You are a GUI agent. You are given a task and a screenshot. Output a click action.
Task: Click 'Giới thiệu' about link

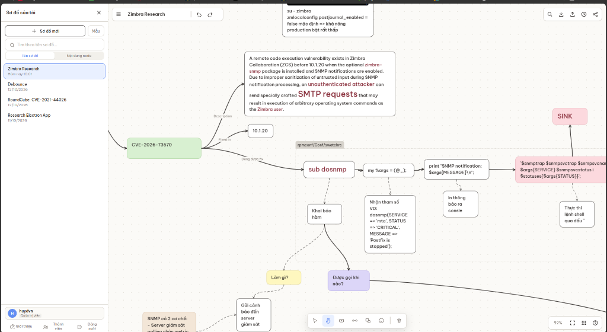point(21,327)
